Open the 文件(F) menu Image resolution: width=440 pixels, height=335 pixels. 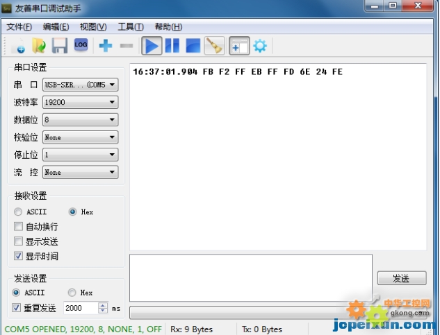(x=19, y=27)
